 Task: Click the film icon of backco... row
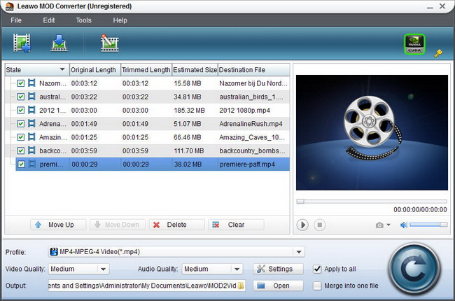[x=31, y=150]
